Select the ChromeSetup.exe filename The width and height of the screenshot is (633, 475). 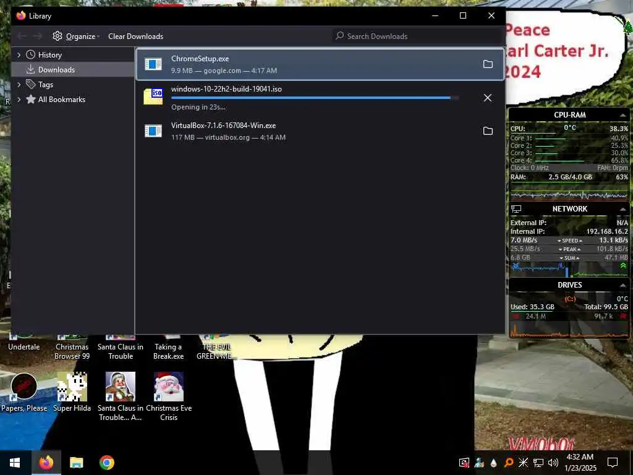200,59
